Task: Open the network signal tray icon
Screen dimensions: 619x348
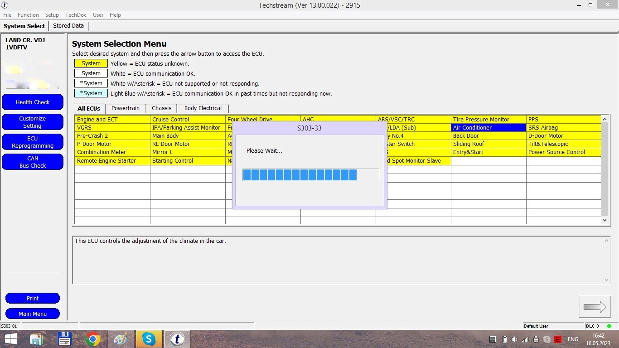Action: point(525,339)
